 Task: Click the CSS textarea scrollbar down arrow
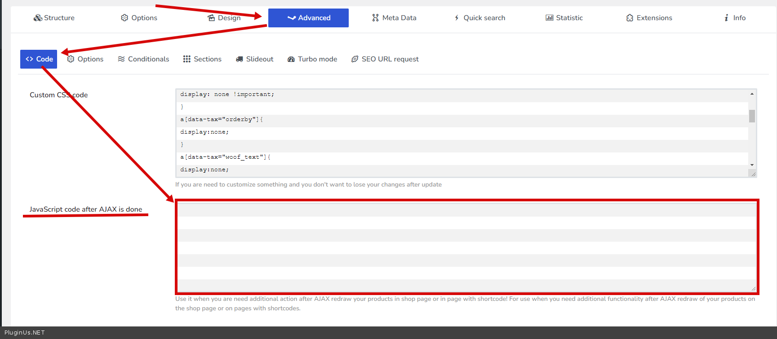coord(752,165)
